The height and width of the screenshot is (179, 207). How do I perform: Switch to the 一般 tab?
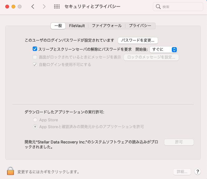[x=58, y=26]
